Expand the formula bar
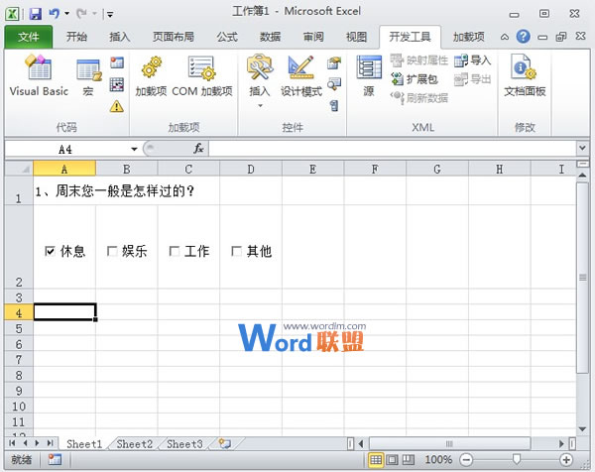 tap(582, 149)
